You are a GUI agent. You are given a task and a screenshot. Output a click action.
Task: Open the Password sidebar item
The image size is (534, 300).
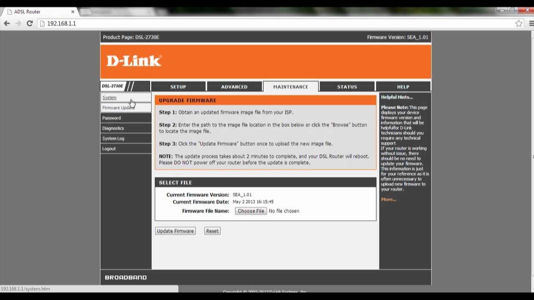(126, 118)
